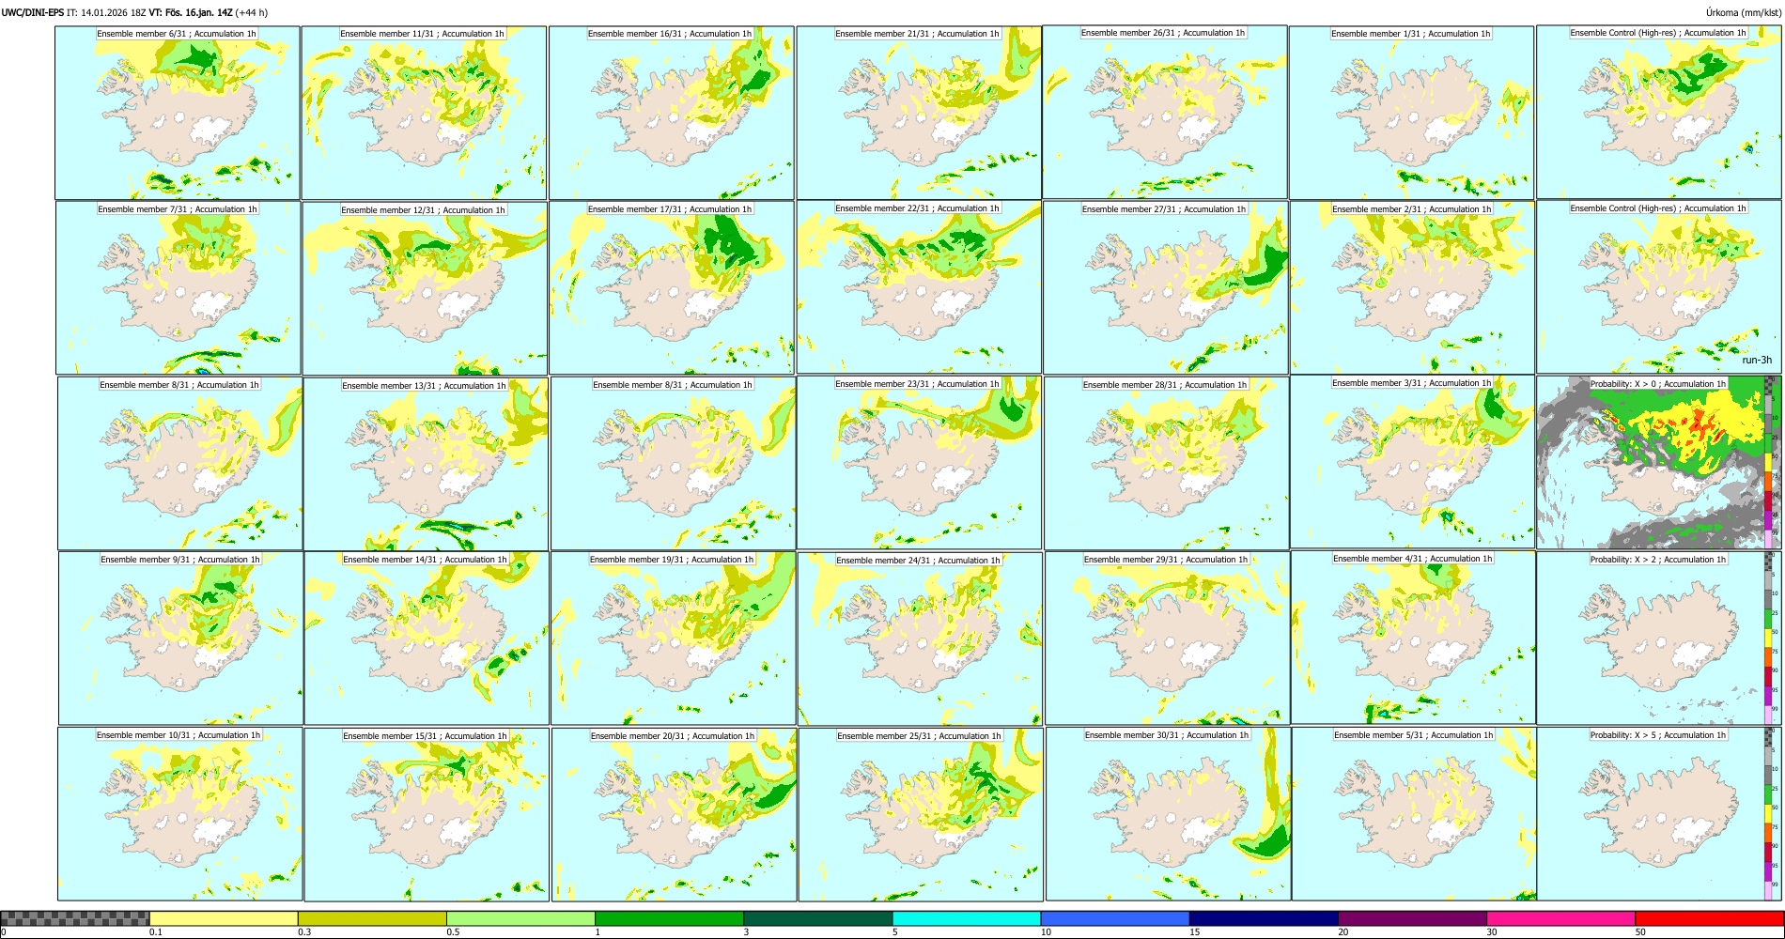
Task: Select the Ensemble member 20/31 map
Action: [x=674, y=815]
